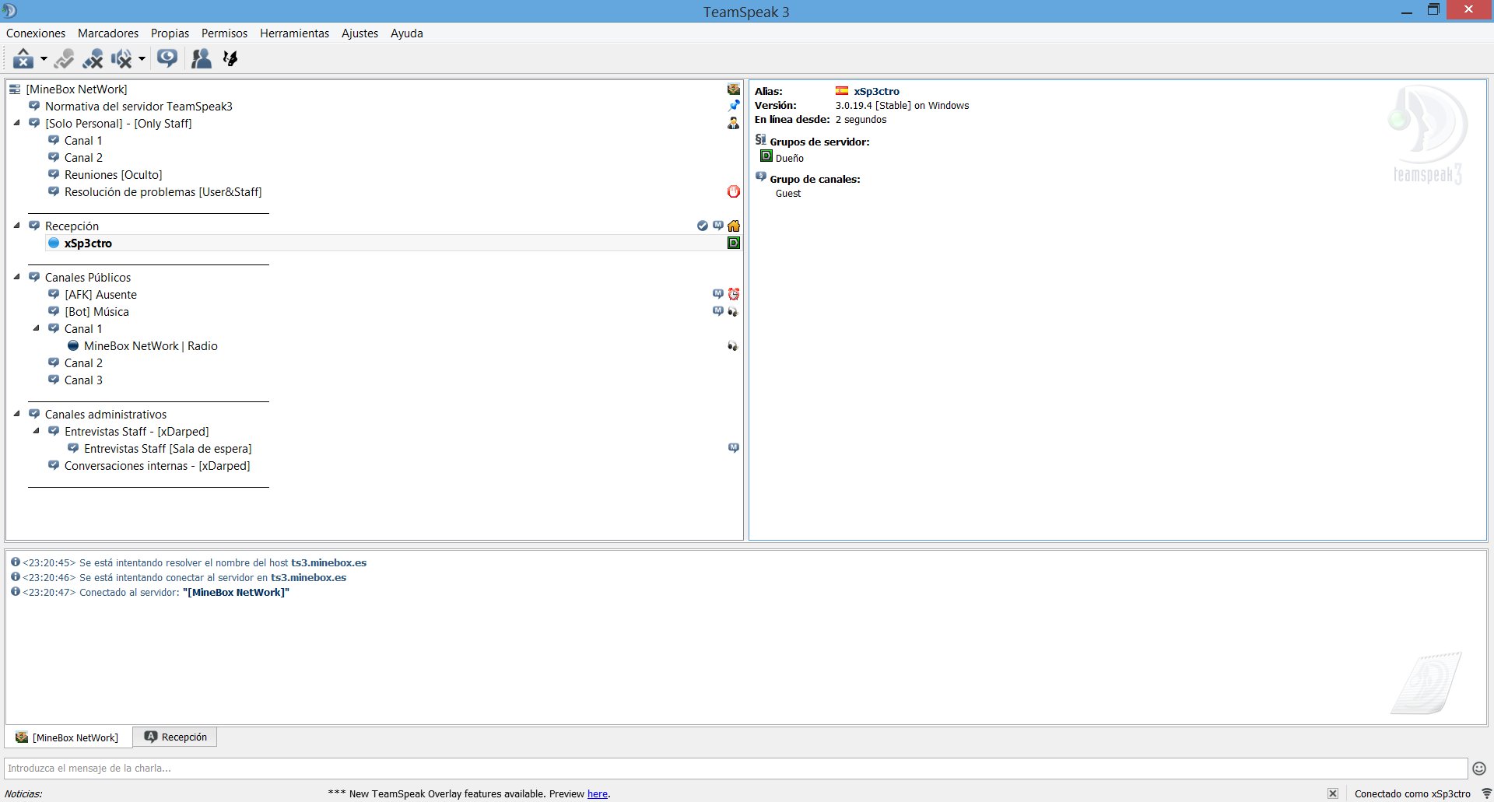Image resolution: width=1494 pixels, height=802 pixels.
Task: Click the home icon on Recepción row
Action: click(733, 226)
